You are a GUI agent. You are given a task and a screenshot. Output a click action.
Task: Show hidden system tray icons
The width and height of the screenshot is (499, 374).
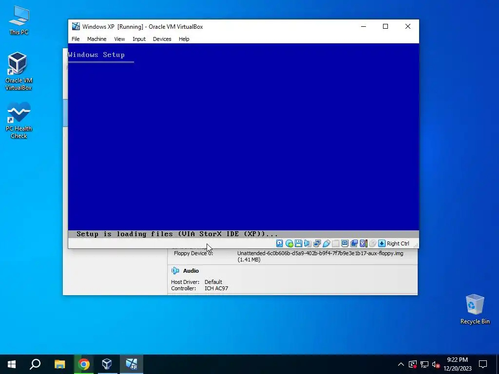(x=401, y=364)
